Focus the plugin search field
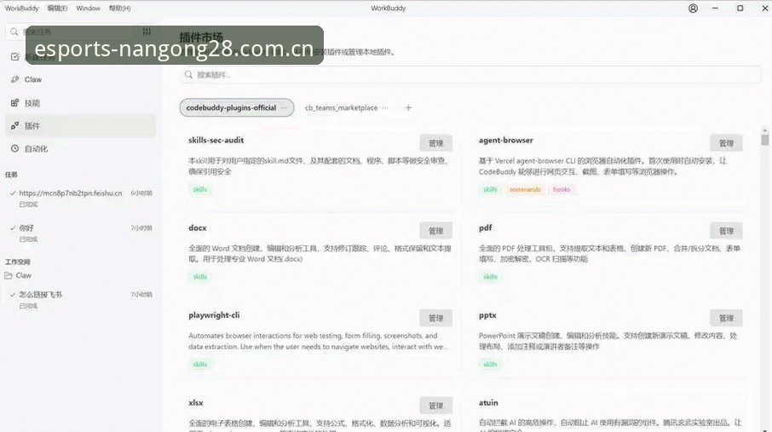Screen dimensions: 772x432 470,75
